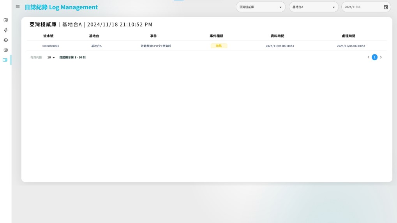
Task: Click the 資料時間 column header
Action: tap(277, 36)
